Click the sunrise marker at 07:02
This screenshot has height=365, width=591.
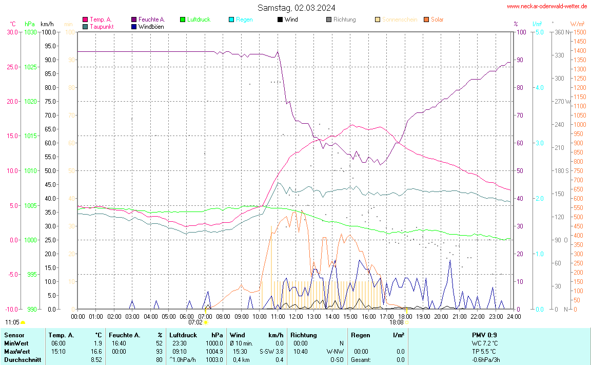tap(205, 322)
